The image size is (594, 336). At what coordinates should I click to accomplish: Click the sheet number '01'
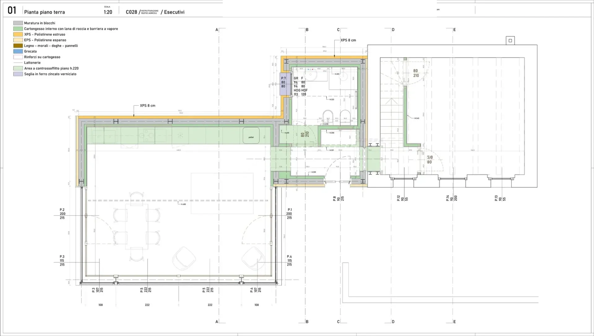tap(12, 11)
